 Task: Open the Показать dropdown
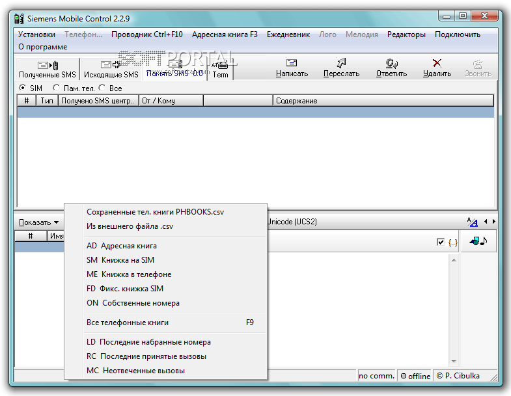(38, 222)
